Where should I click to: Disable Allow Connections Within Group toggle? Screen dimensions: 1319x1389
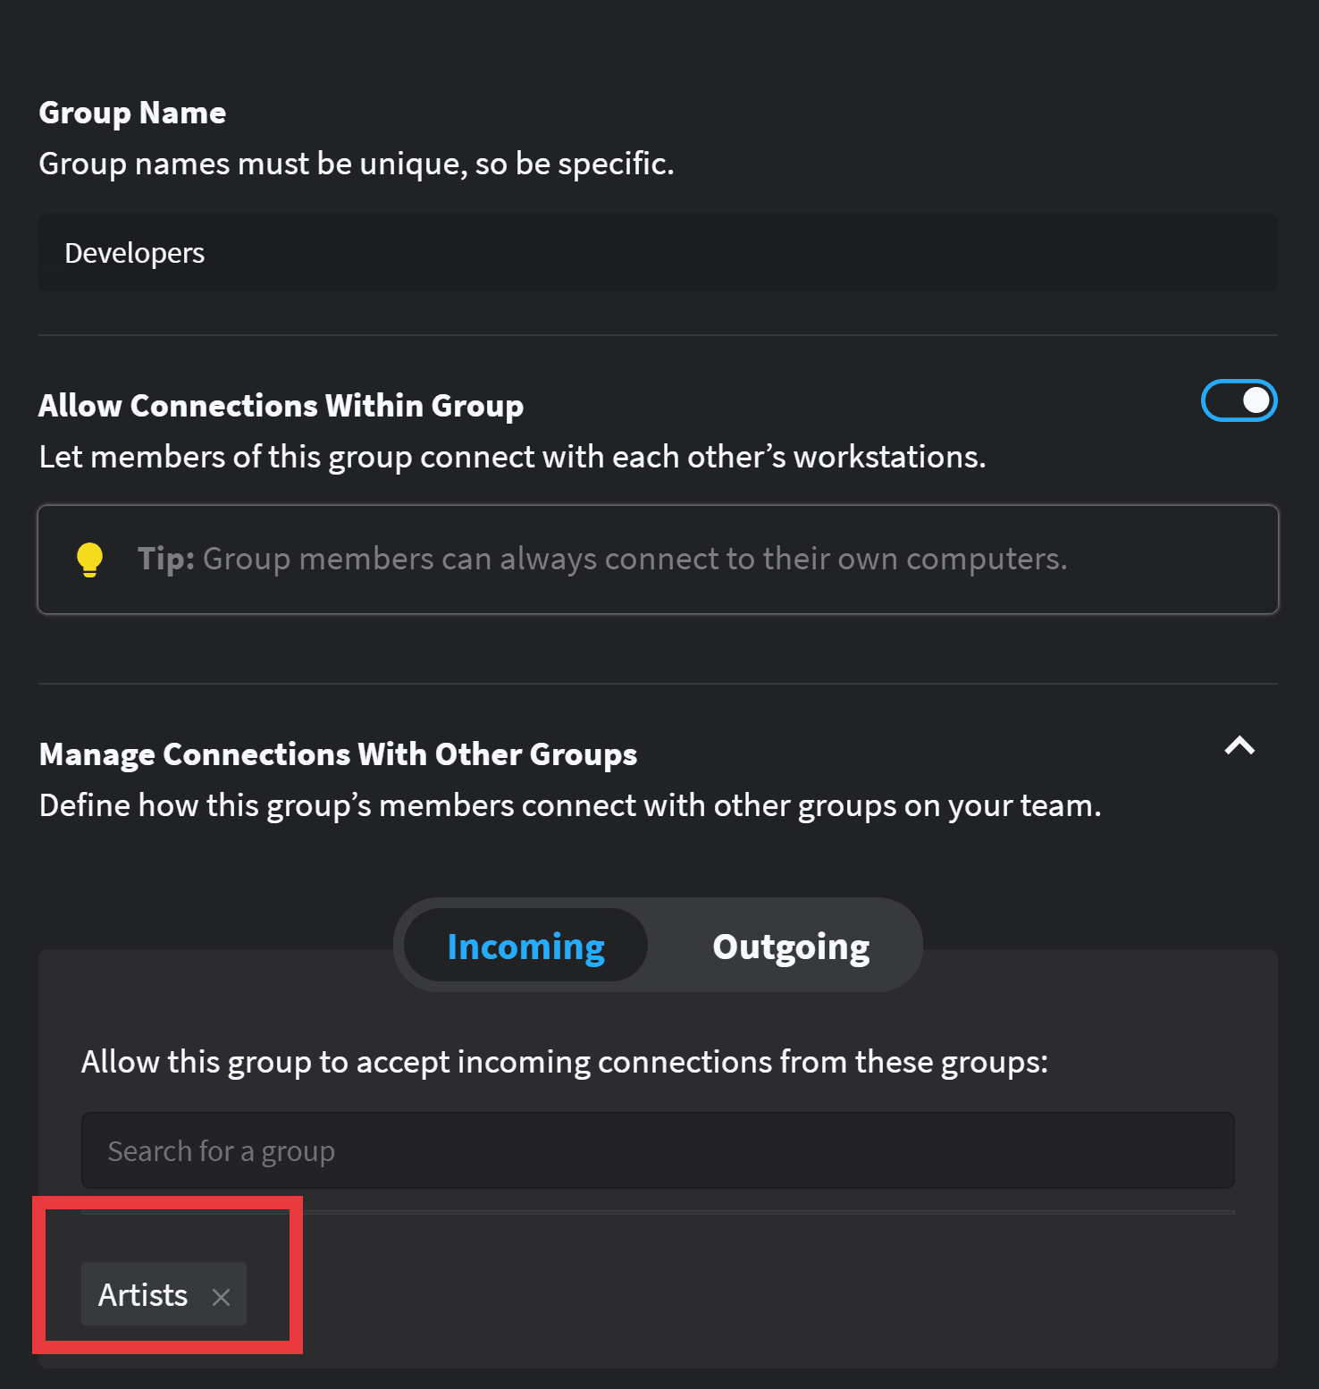[1239, 400]
